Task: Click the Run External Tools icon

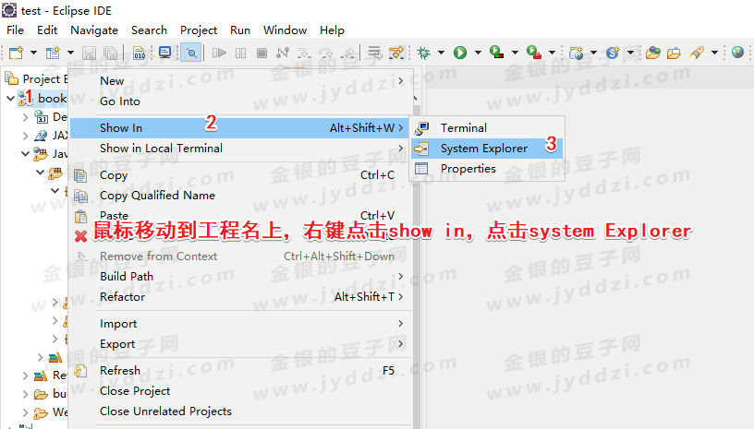Action: pyautogui.click(x=534, y=52)
